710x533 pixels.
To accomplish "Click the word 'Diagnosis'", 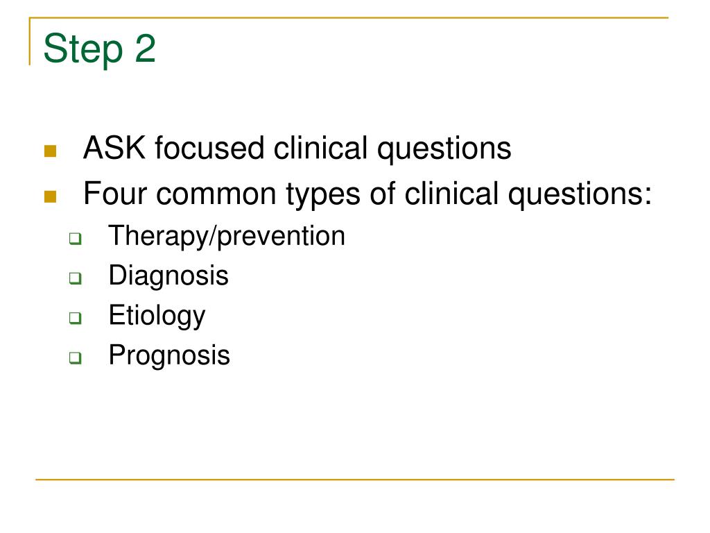I will 168,276.
